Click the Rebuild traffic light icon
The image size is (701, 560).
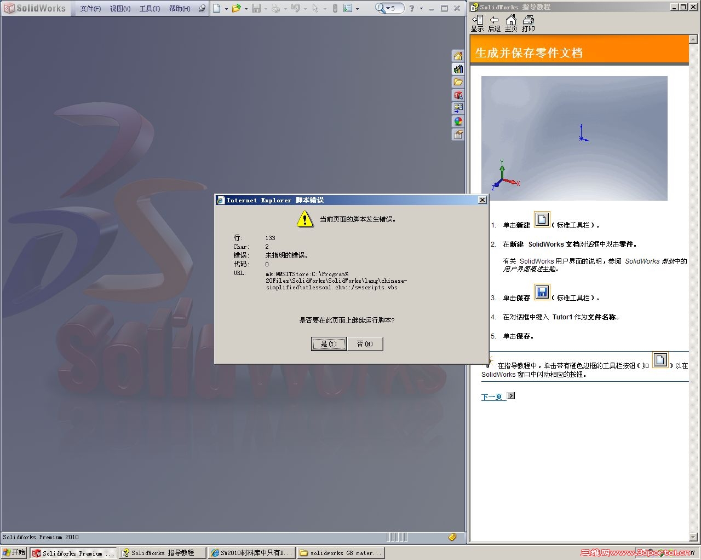tap(335, 8)
